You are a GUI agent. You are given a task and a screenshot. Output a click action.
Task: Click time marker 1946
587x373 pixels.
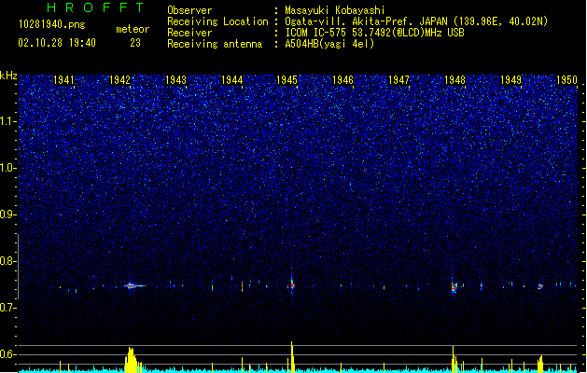coord(342,80)
